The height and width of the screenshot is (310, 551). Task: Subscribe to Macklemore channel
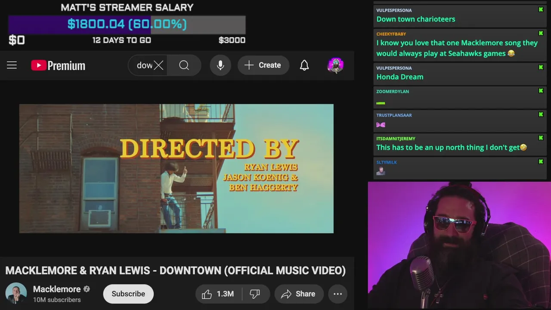pos(128,294)
